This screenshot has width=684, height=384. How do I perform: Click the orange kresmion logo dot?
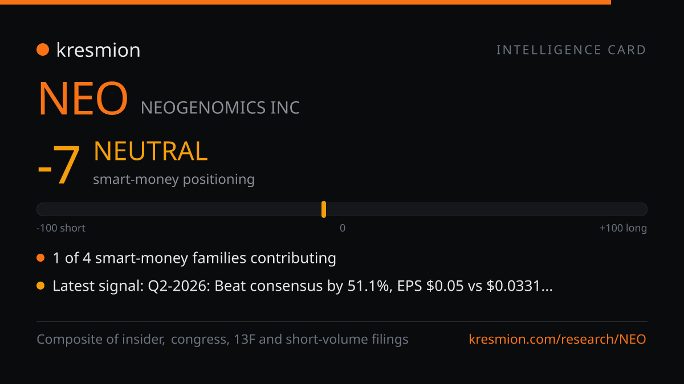43,50
